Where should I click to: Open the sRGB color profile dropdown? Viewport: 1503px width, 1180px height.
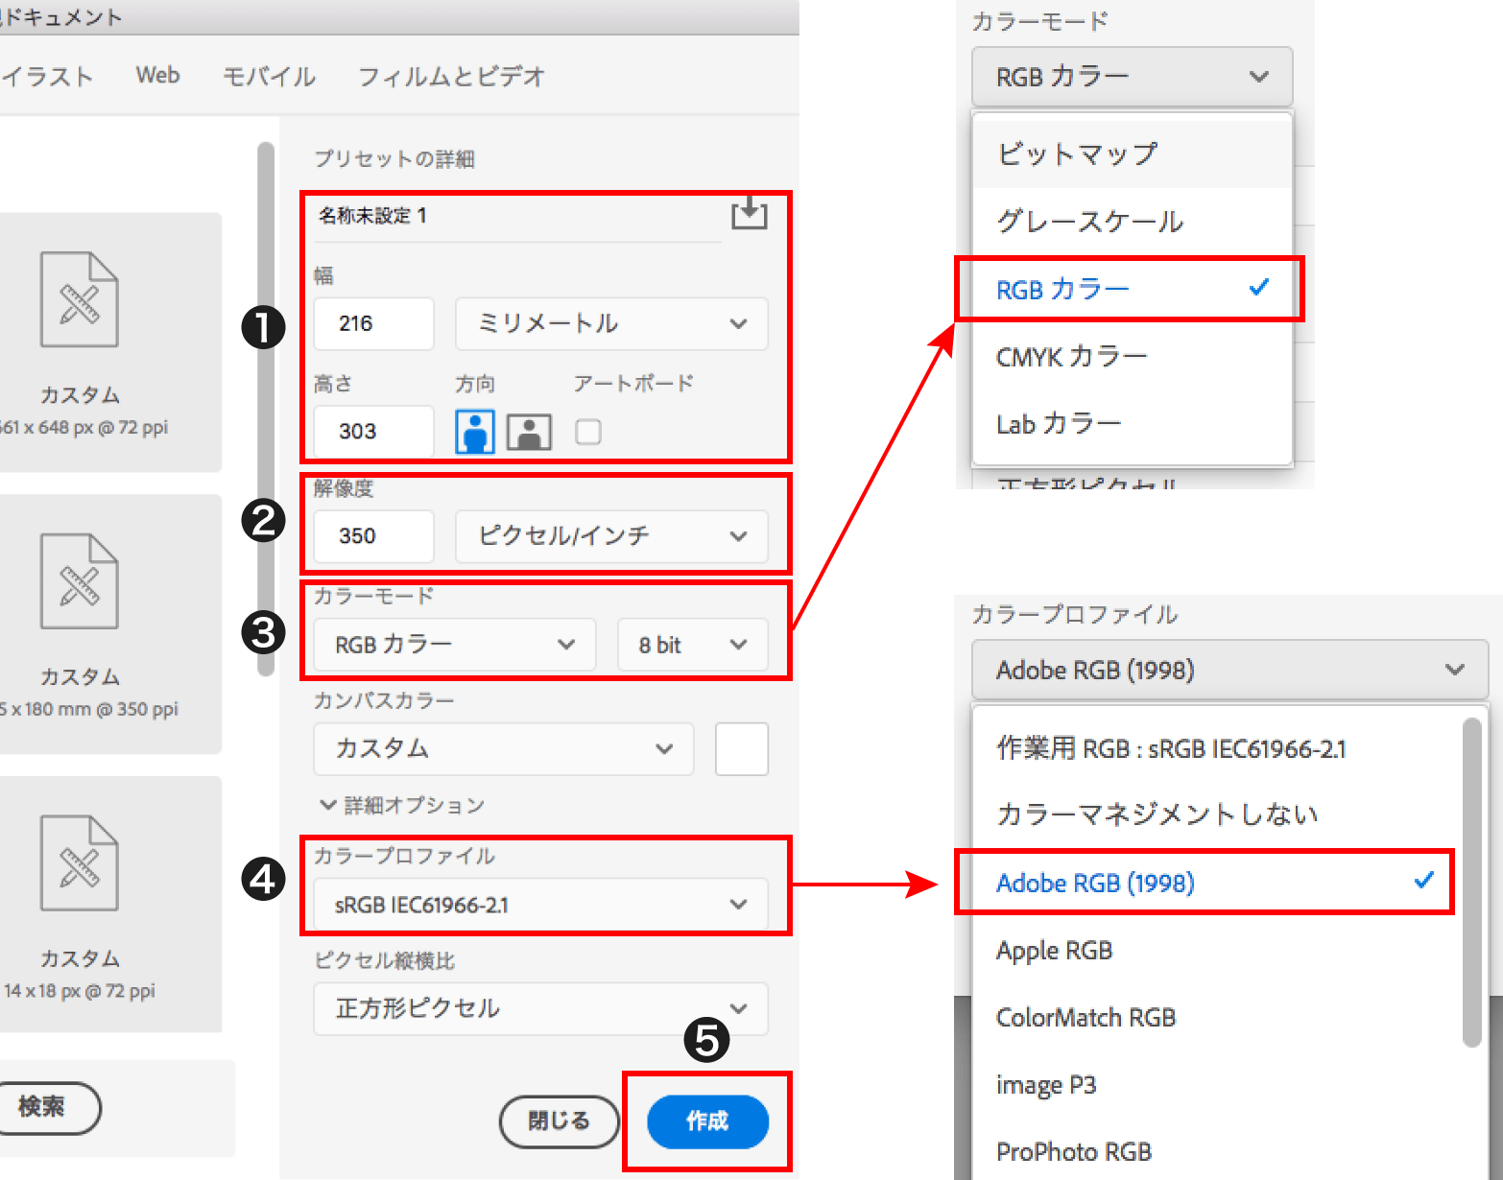point(540,905)
